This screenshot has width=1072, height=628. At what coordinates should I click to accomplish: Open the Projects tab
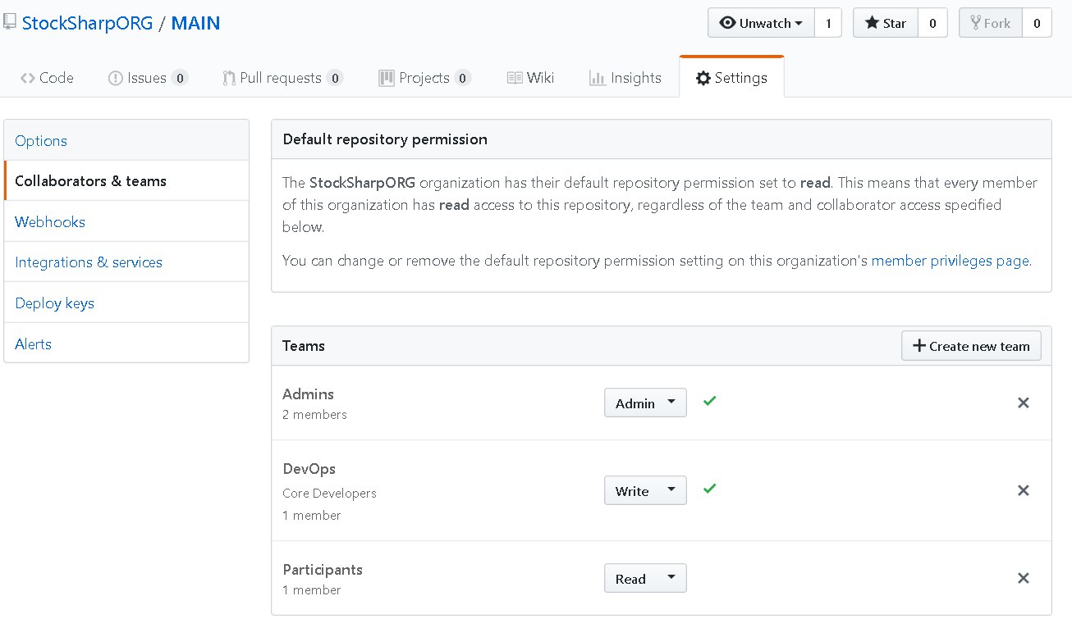pos(424,78)
